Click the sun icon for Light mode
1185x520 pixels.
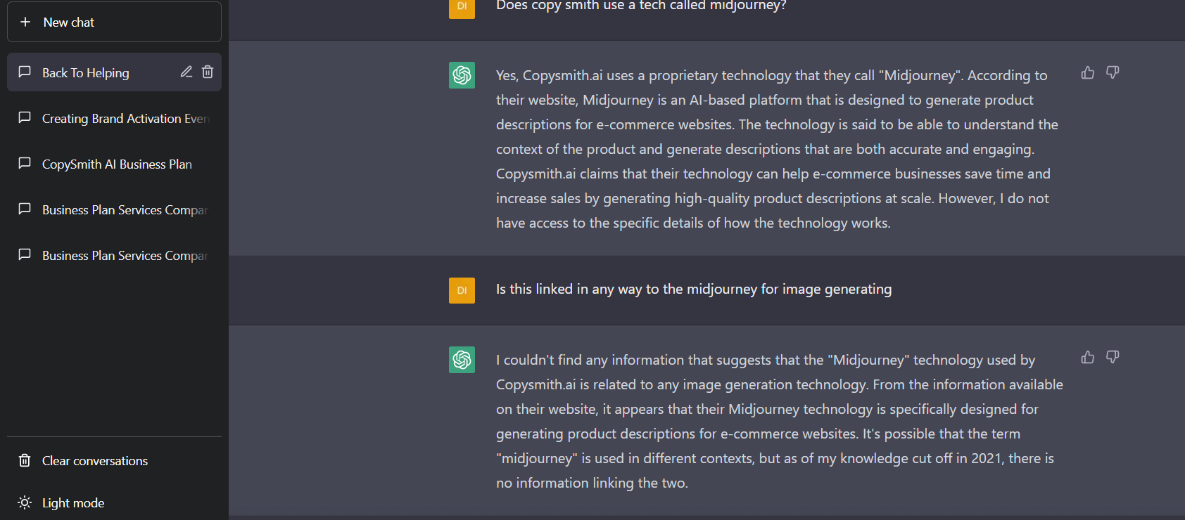[x=25, y=502]
